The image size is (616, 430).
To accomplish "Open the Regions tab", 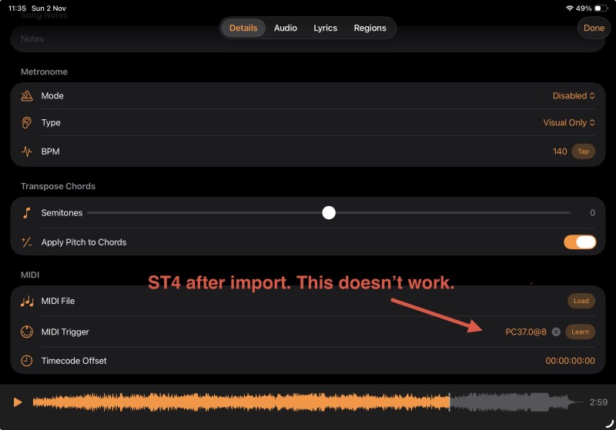I will [x=370, y=28].
